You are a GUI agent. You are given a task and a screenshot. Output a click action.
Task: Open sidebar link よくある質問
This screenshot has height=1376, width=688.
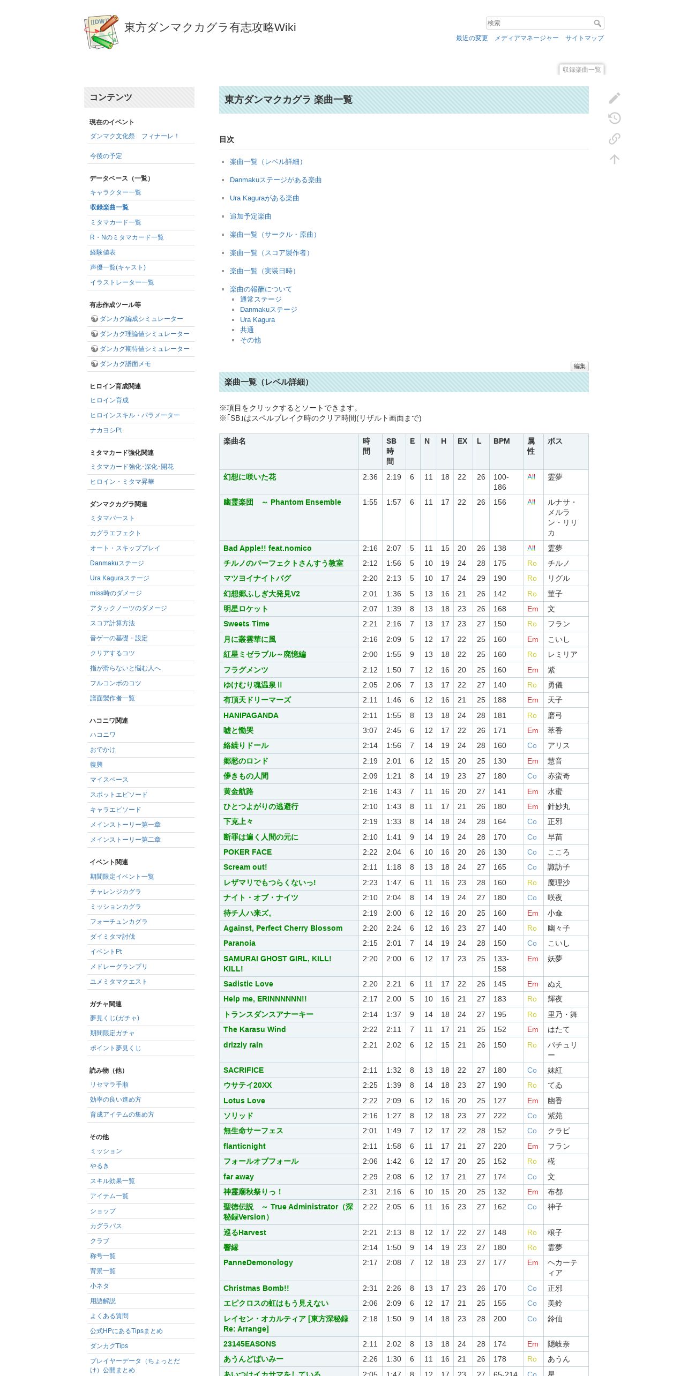(x=109, y=1316)
